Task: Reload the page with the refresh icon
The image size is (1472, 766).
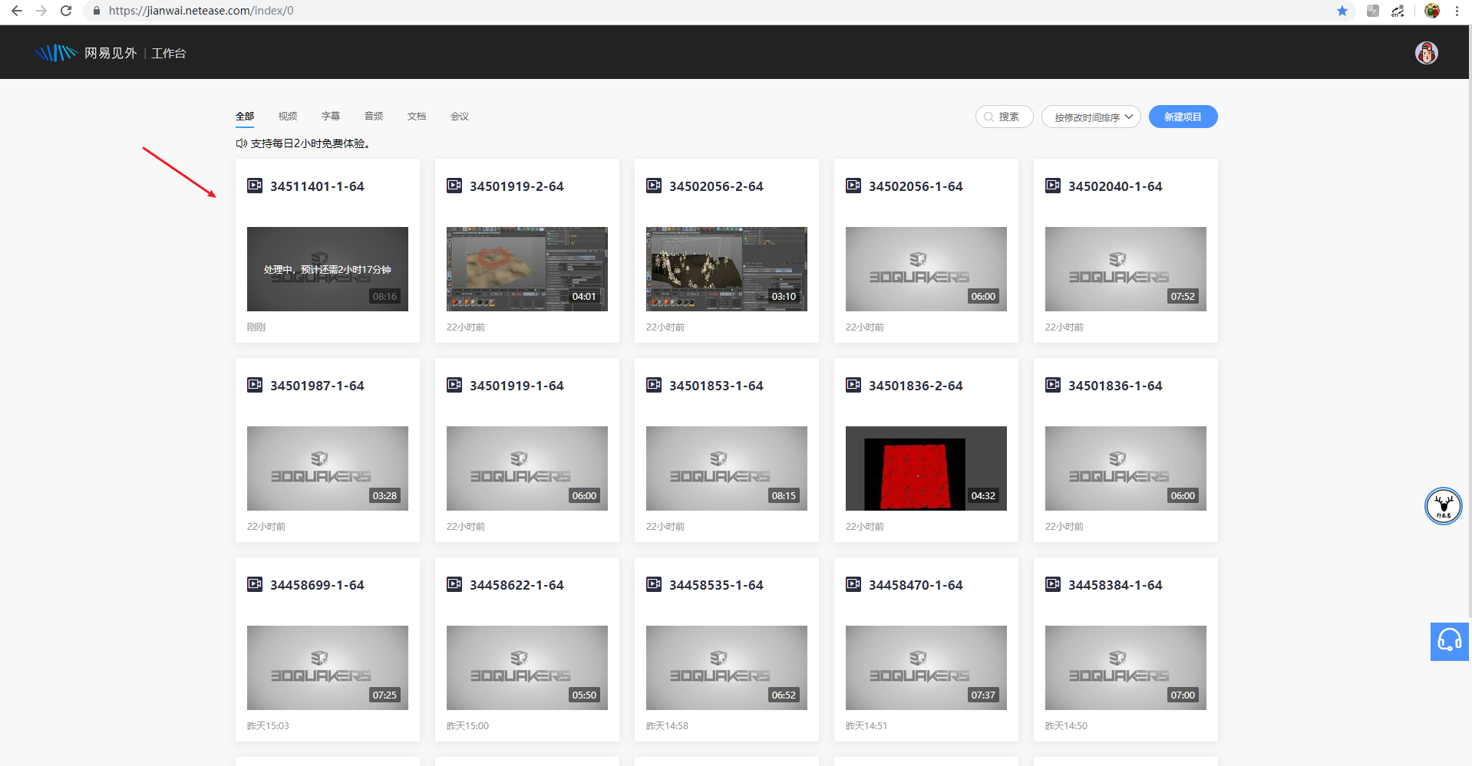Action: pos(66,11)
